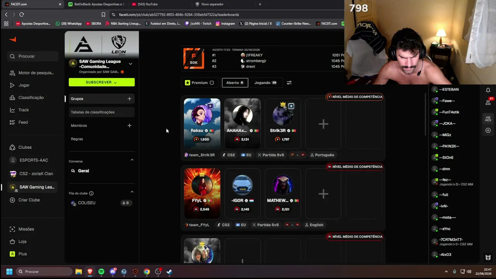Screen dimensions: 496x279
Task: Join team_Strik3R lobby via plus slot
Action: coord(324,124)
